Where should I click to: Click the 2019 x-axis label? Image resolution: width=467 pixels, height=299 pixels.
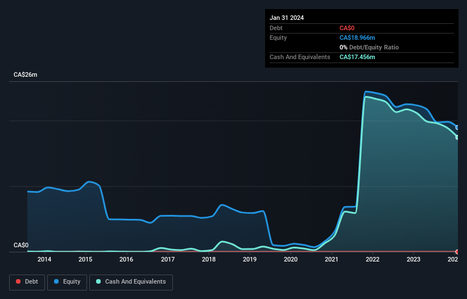click(x=250, y=259)
